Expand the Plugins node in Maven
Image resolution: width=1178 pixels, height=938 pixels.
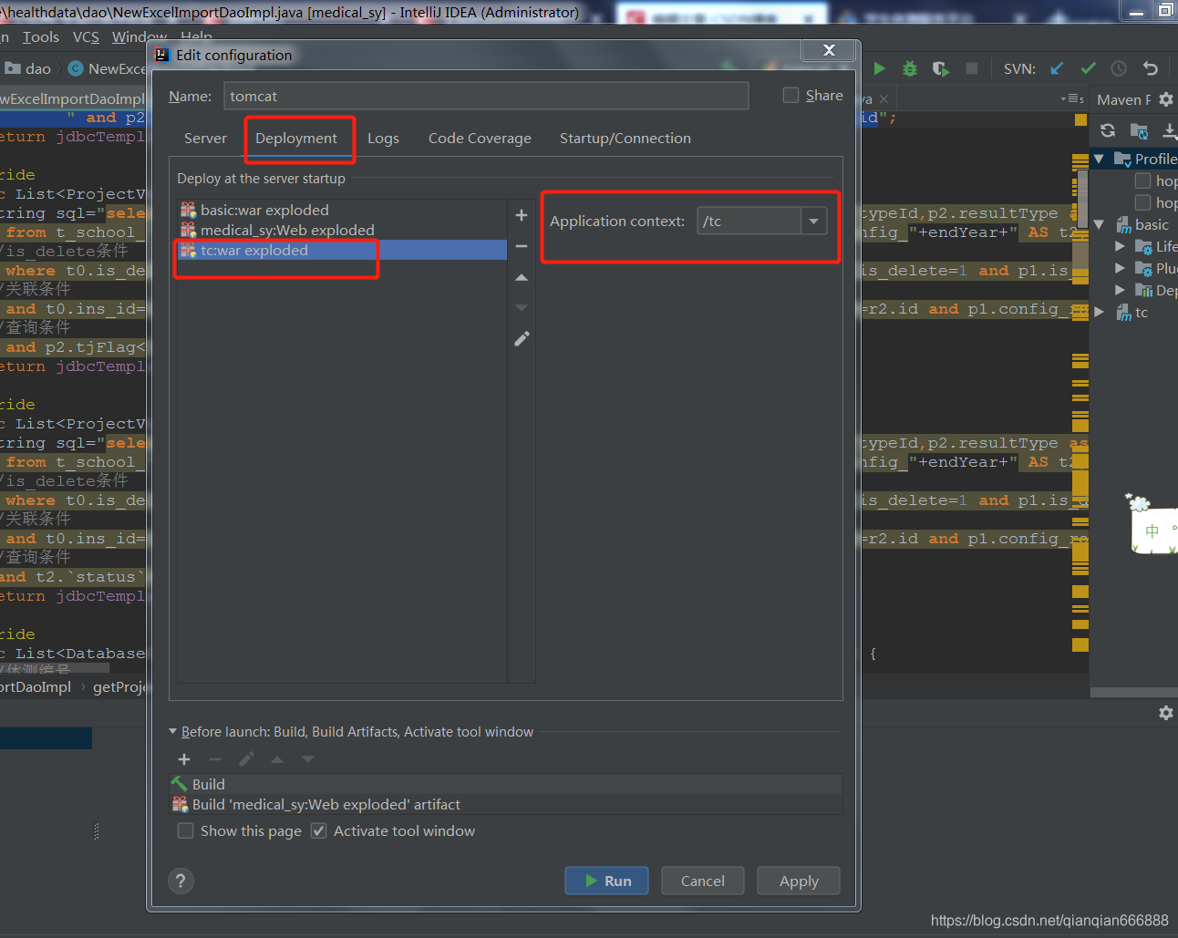pyautogui.click(x=1121, y=268)
